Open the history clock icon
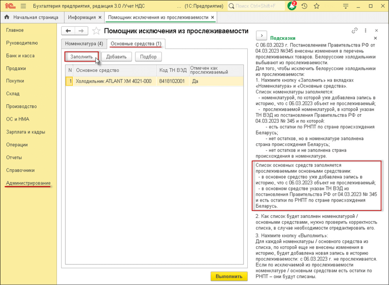Viewport: 389px width, 285px height. pos(304,6)
